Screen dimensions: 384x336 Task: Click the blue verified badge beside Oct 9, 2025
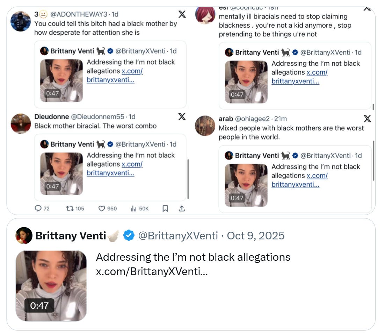129,236
